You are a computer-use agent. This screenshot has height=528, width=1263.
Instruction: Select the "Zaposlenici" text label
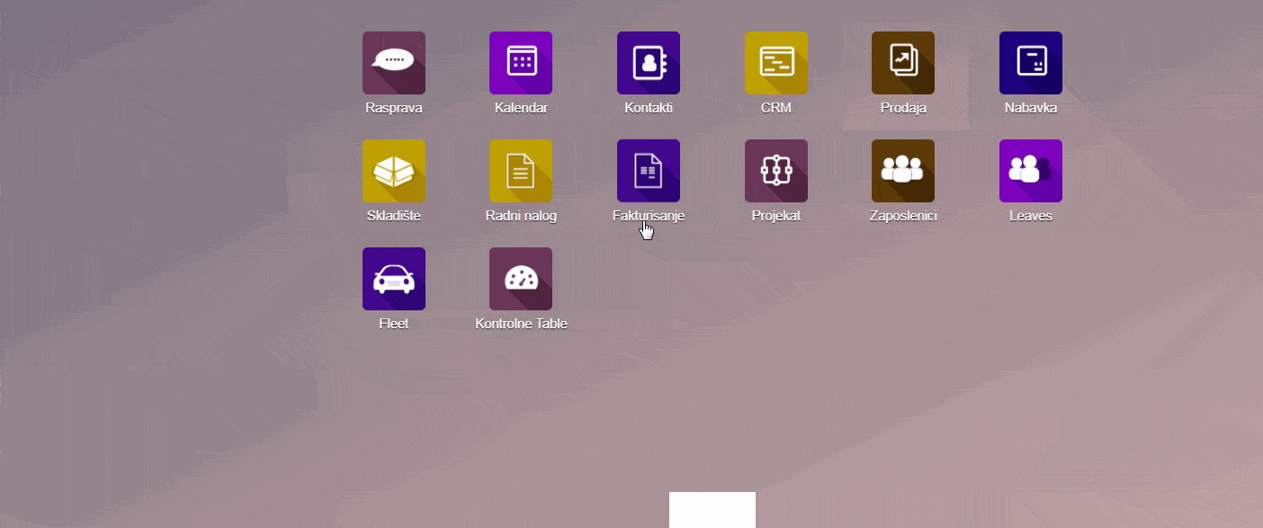tap(903, 216)
